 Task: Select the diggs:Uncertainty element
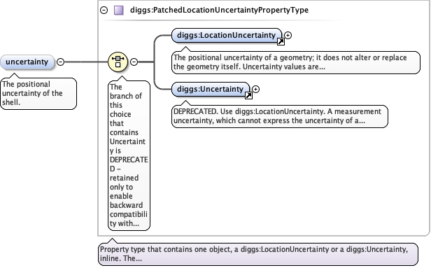tap(211, 90)
